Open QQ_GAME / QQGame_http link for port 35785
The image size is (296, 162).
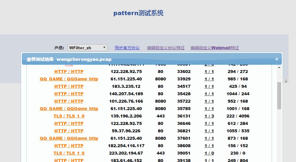69,109
